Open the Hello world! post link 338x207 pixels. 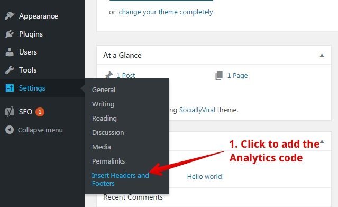coord(205,177)
